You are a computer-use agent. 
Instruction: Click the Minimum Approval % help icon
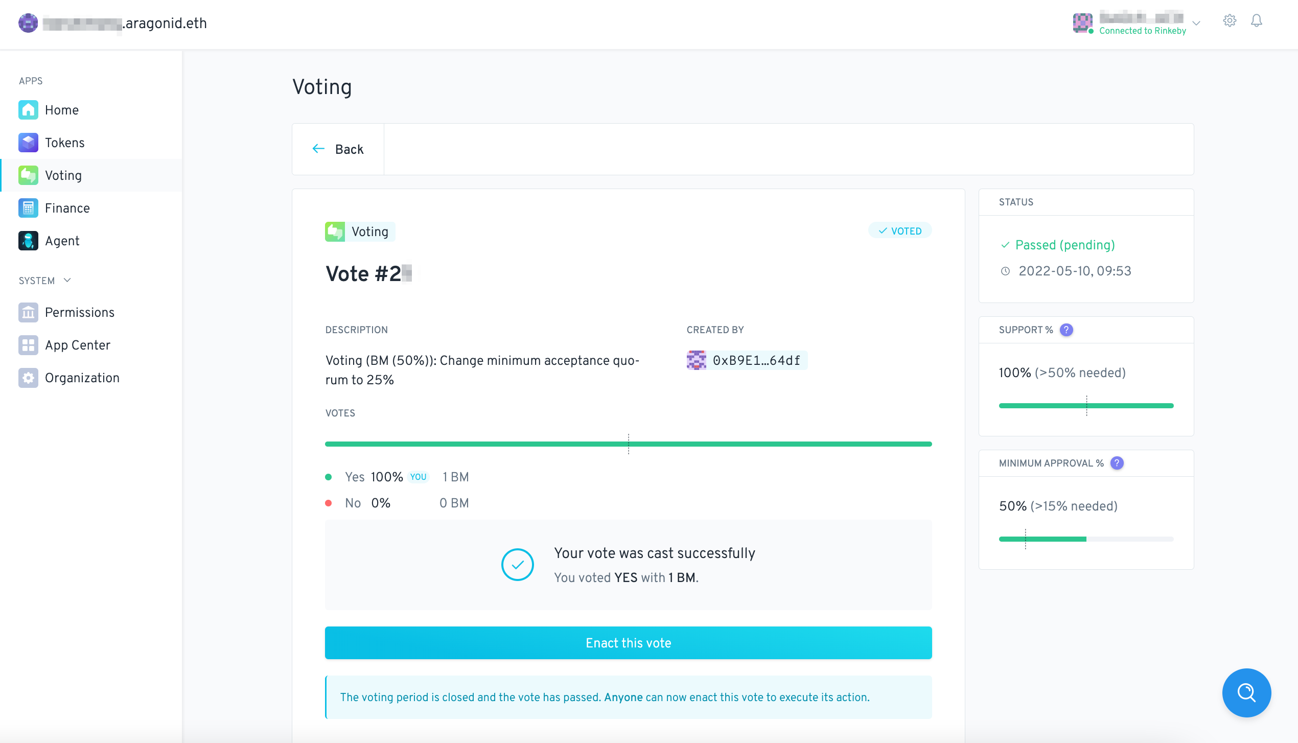click(1117, 463)
